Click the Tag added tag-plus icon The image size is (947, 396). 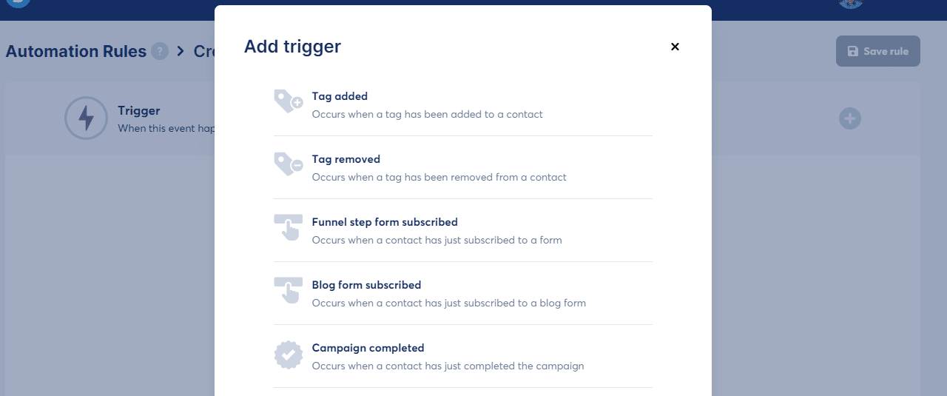click(x=288, y=101)
